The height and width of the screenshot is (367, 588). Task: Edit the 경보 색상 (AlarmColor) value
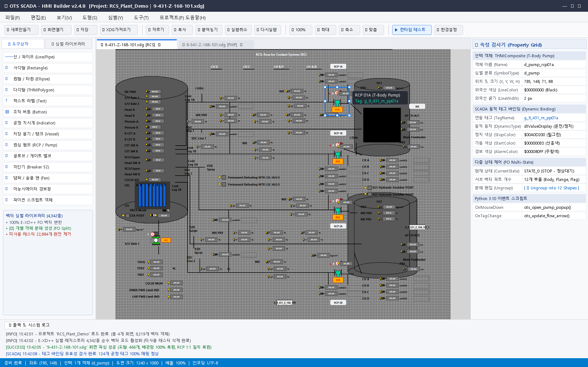pyautogui.click(x=554, y=152)
